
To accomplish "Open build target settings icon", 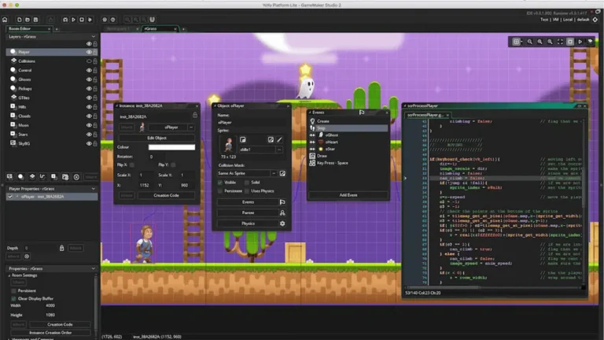I will click(x=595, y=20).
